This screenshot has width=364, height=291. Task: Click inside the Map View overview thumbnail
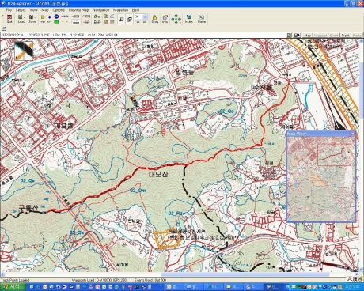pyautogui.click(x=321, y=179)
